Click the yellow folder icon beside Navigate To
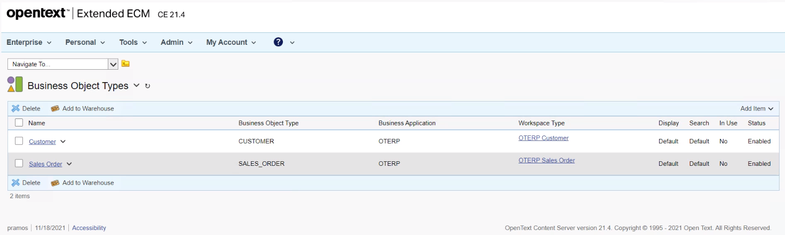The image size is (785, 235). (126, 64)
